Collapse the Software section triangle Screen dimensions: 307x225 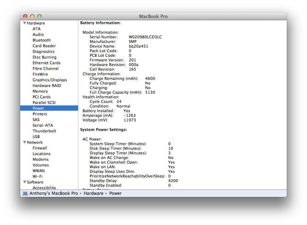(x=25, y=182)
